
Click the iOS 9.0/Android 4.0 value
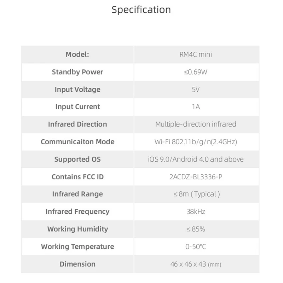(196, 159)
